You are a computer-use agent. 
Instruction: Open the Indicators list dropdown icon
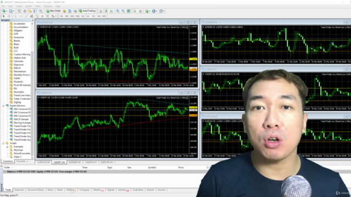click(x=148, y=11)
